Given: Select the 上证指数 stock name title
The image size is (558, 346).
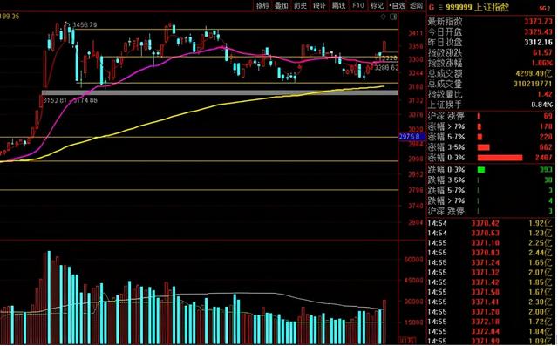Looking at the screenshot, I should click(x=493, y=7).
